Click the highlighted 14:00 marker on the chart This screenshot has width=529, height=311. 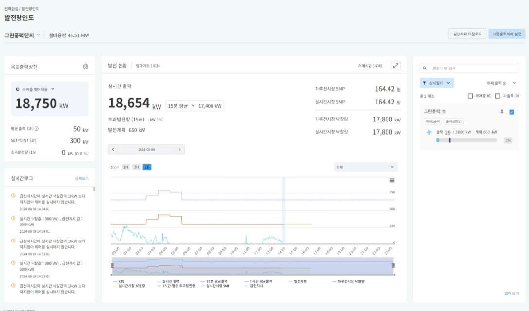tap(284, 210)
